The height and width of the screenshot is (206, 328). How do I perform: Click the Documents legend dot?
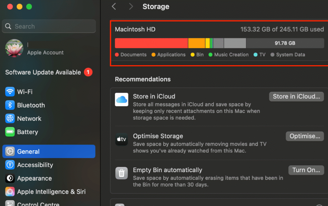[117, 55]
